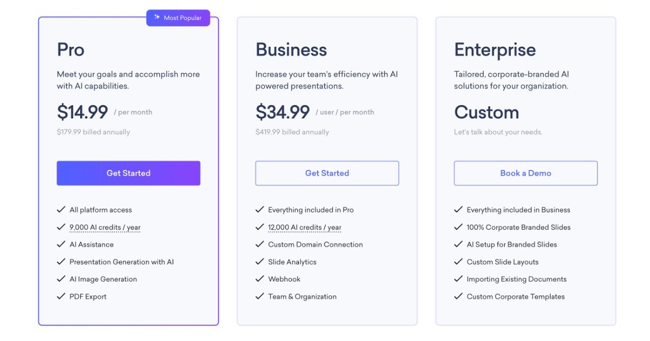Click the Pro plan Get Started button

click(x=129, y=173)
